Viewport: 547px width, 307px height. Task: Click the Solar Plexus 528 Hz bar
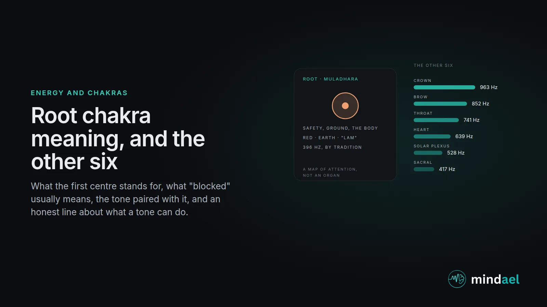(428, 153)
